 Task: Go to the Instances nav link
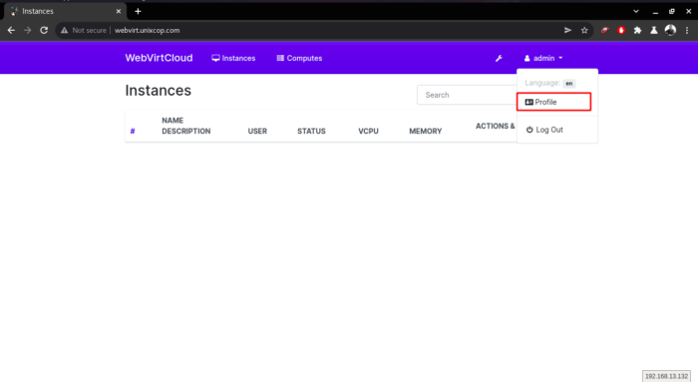(233, 58)
